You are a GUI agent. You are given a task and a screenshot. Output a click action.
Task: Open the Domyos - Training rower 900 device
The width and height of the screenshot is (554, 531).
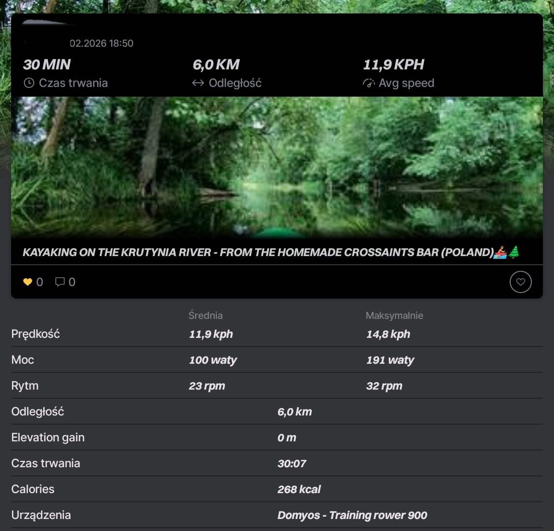[x=352, y=515]
